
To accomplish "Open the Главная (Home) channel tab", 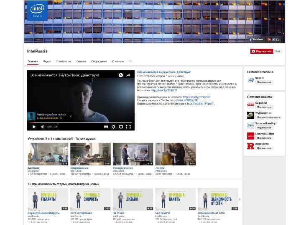I will coord(33,61).
